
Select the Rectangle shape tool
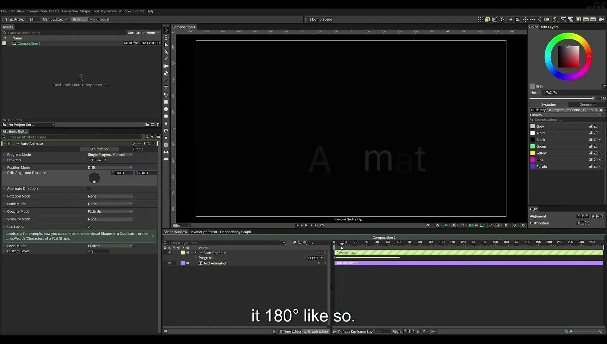point(166,102)
